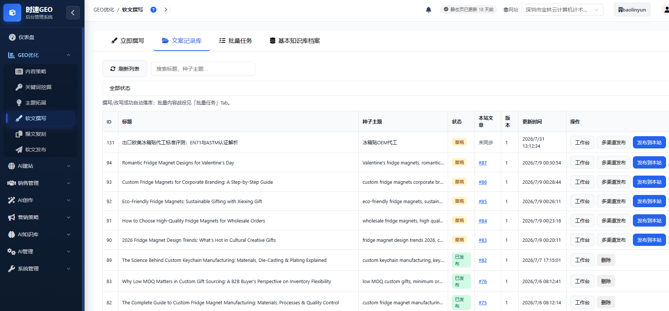This screenshot has width=669, height=311.
Task: Click the baolinyun account button
Action: click(632, 10)
